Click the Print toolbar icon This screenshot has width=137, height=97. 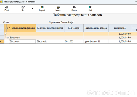[x=6, y=8]
